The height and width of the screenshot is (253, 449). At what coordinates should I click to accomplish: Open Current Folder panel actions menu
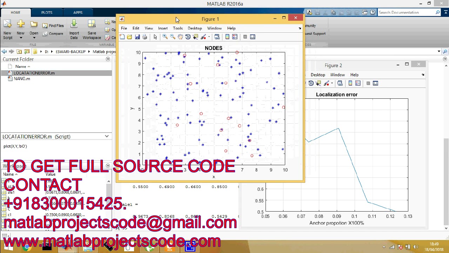tap(108, 59)
